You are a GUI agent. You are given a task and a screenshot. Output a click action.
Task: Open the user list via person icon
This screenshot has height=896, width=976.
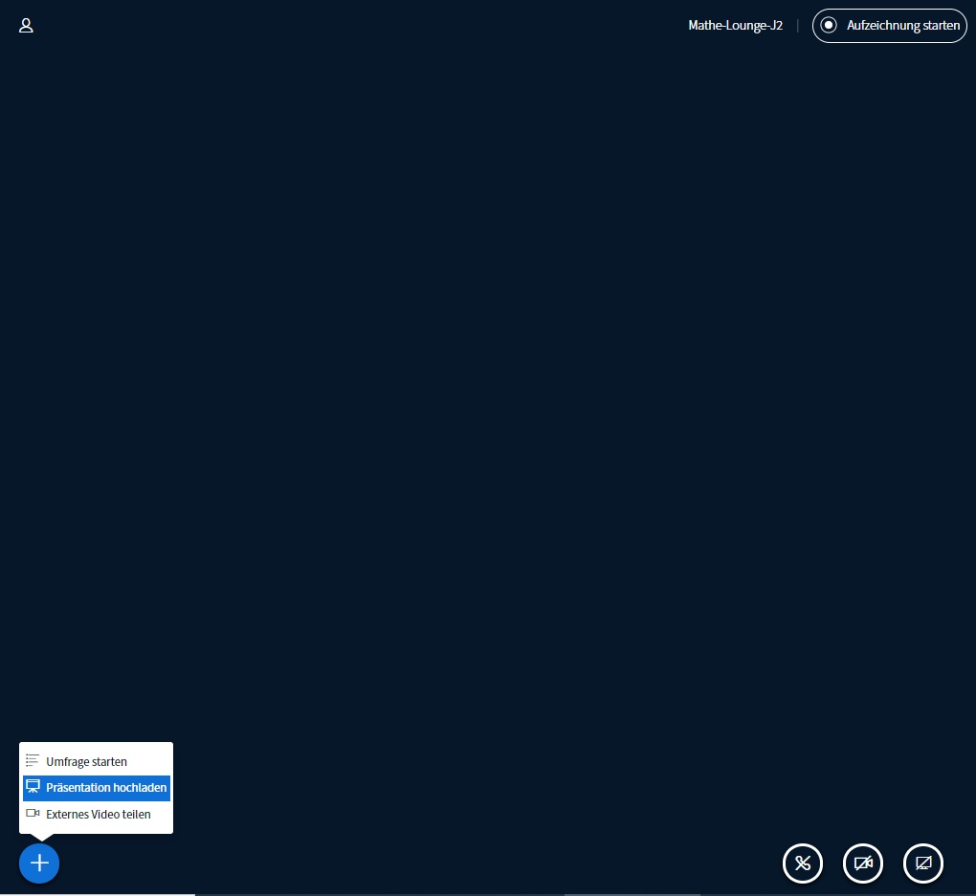tap(27, 26)
